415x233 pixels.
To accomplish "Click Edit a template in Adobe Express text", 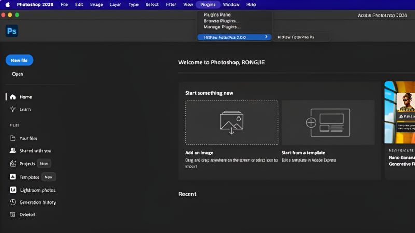I will (x=309, y=160).
